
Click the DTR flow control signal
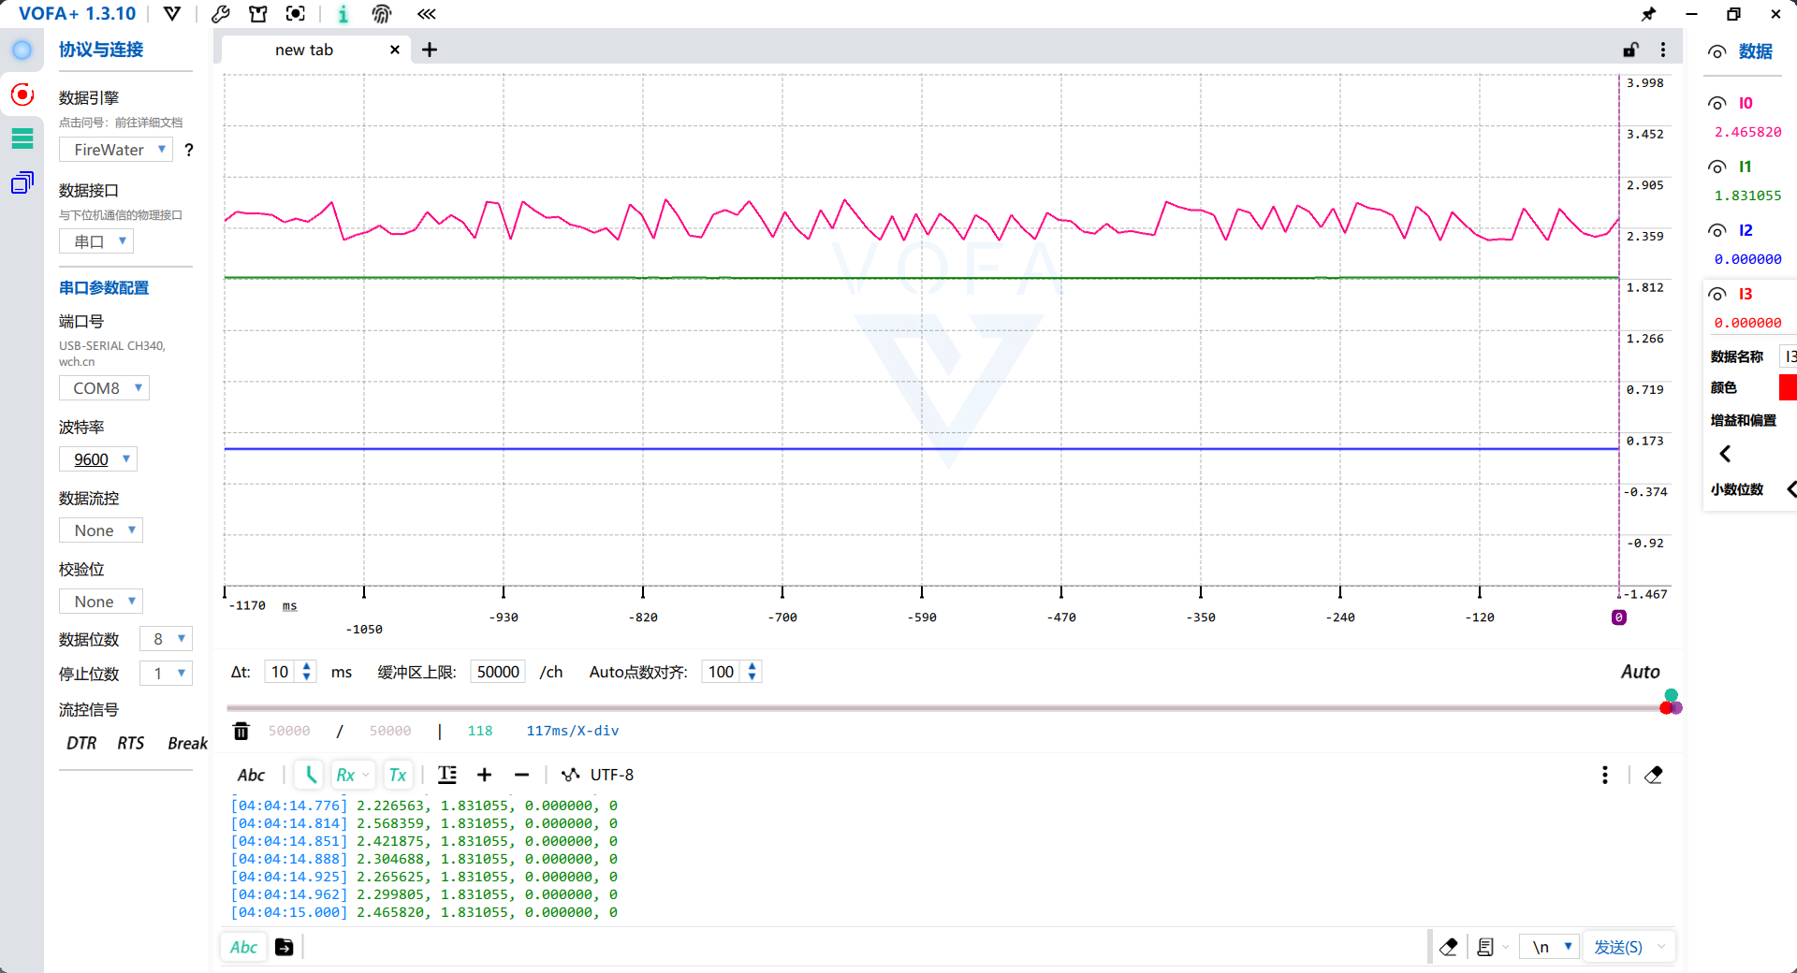tap(81, 743)
